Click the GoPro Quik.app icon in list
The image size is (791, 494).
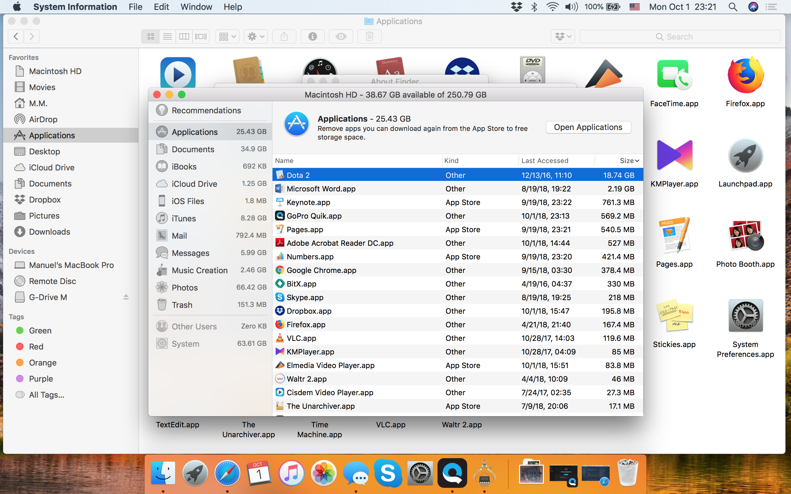(280, 216)
